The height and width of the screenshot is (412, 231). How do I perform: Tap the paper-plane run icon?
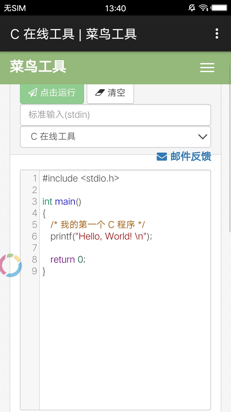(x=33, y=93)
